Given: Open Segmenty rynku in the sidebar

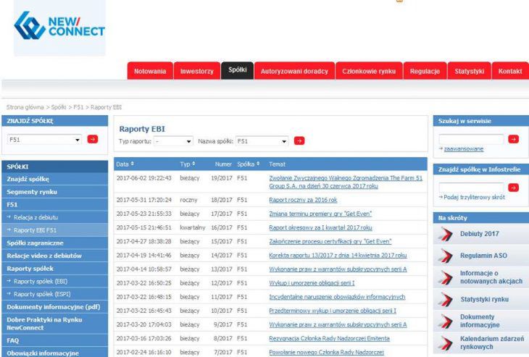Looking at the screenshot, I should coord(54,192).
